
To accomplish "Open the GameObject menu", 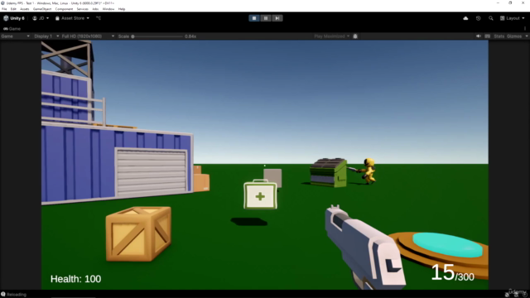I will pos(42,9).
